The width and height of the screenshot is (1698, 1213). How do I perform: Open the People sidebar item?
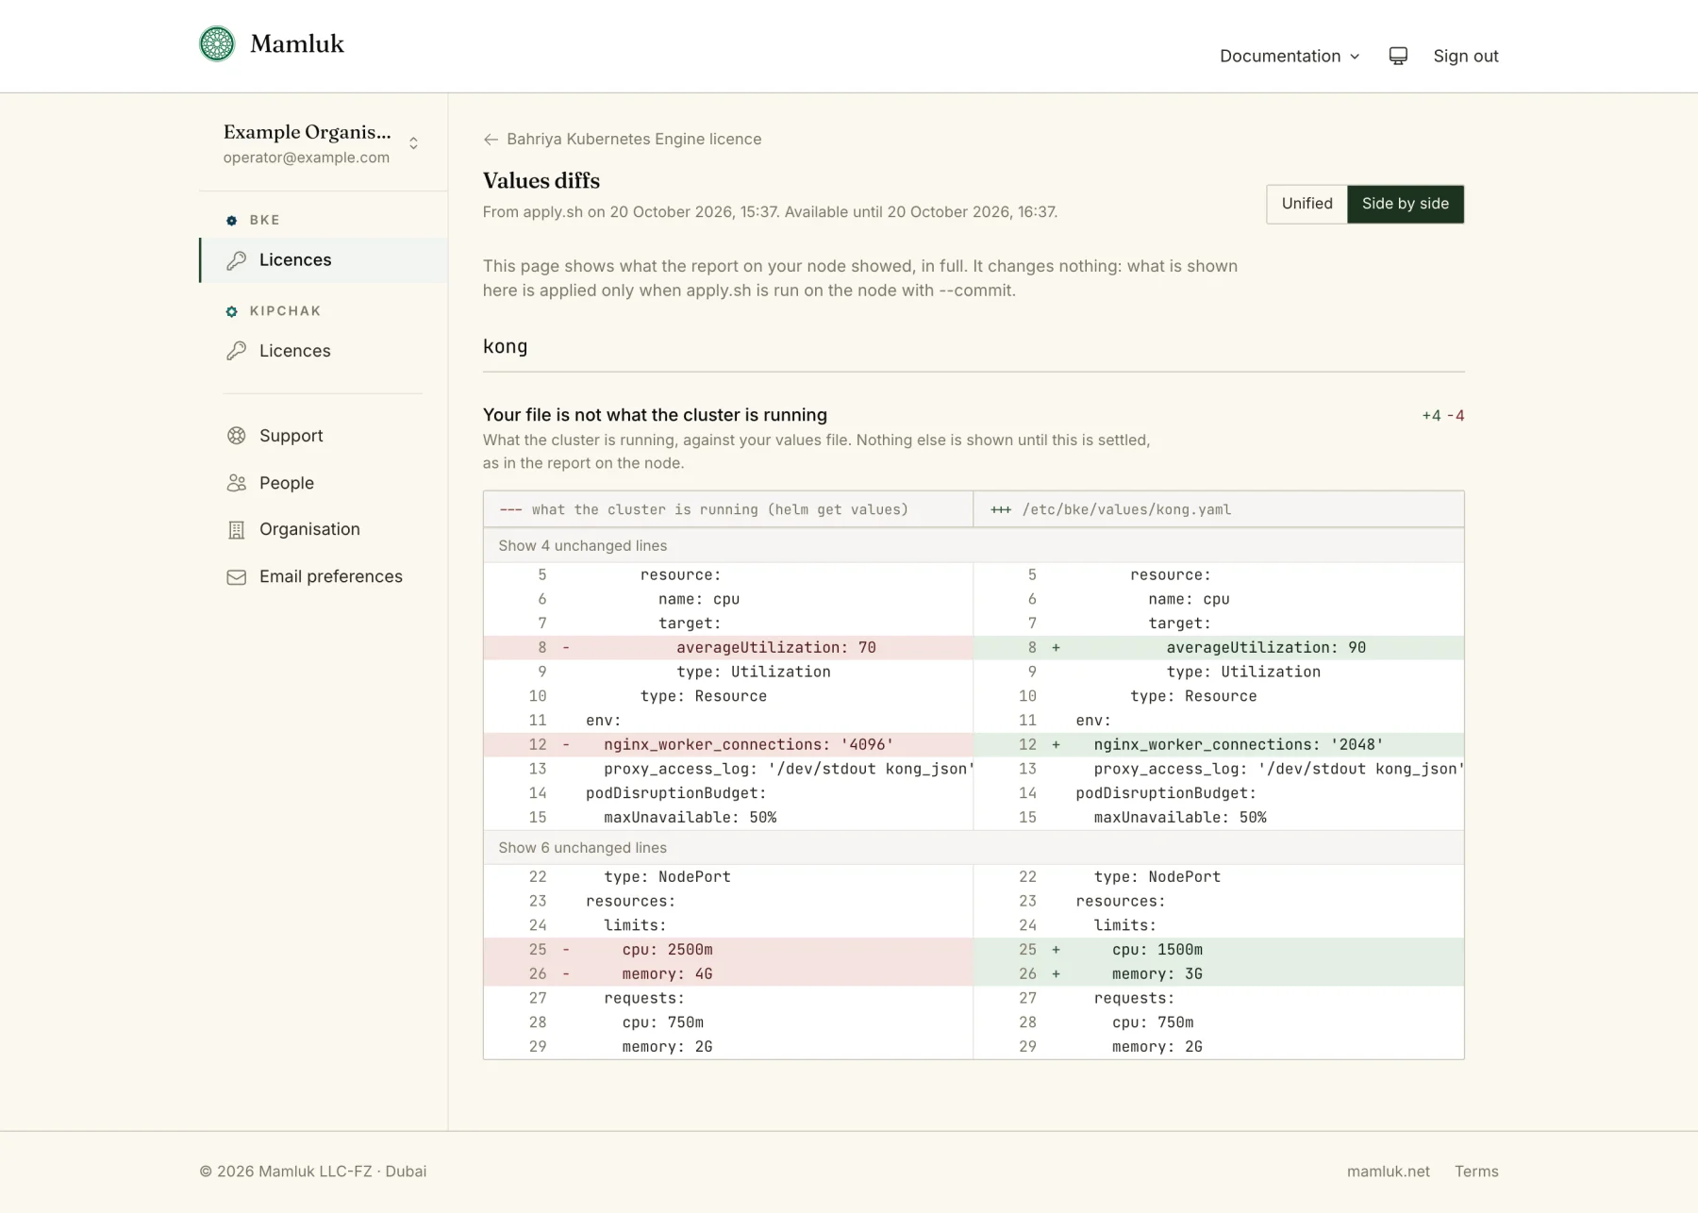[323, 483]
